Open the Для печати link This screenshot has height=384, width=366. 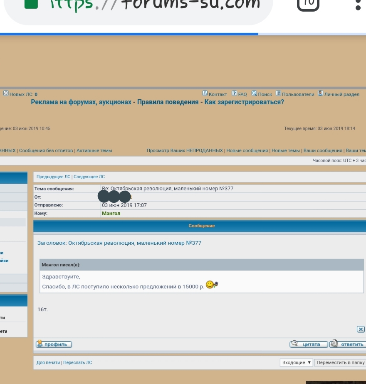[x=48, y=362]
